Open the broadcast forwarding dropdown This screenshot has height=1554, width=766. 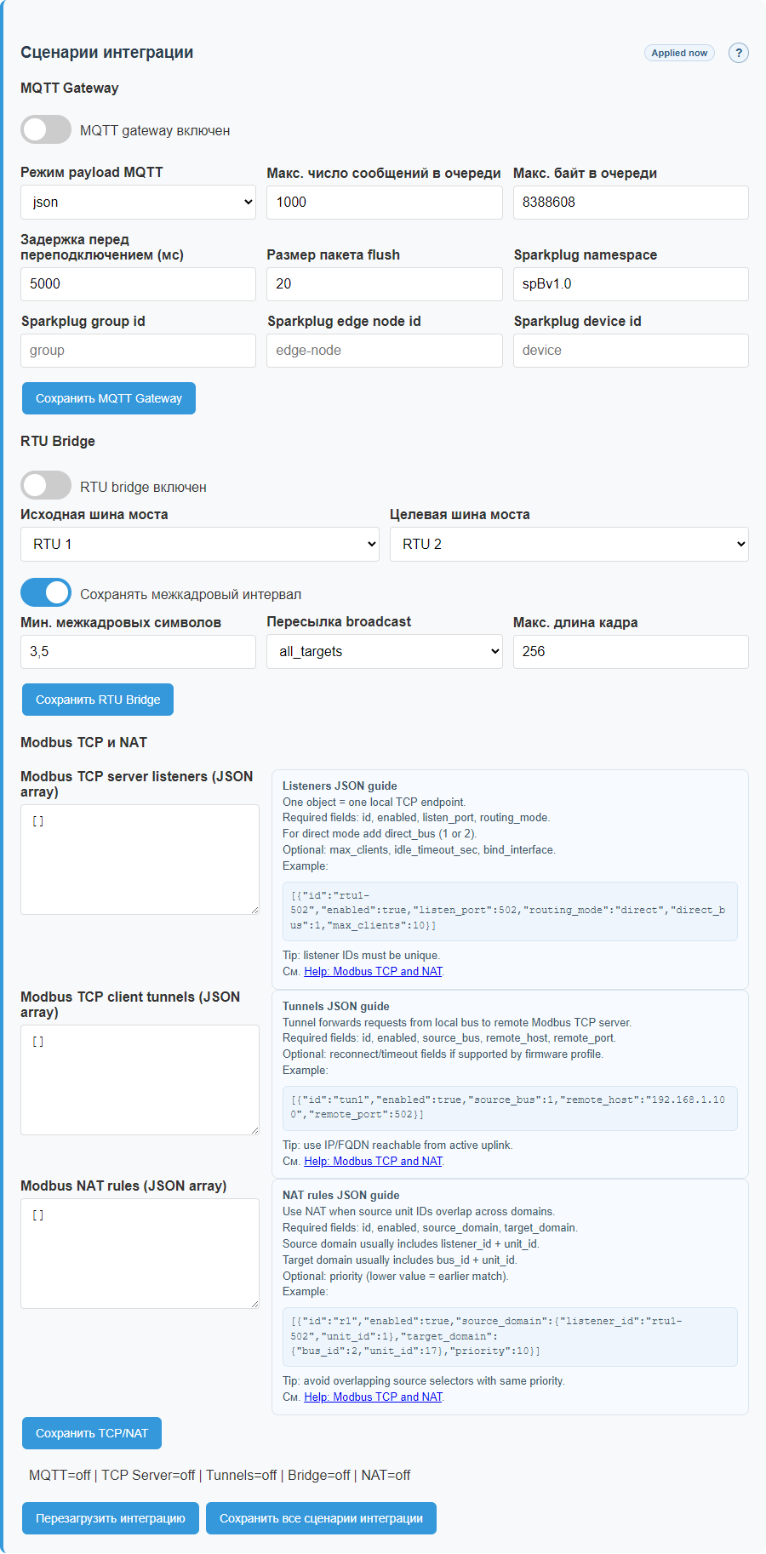[x=384, y=652]
